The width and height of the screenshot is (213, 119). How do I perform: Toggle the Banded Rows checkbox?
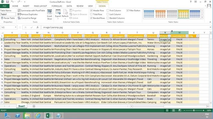[92, 18]
